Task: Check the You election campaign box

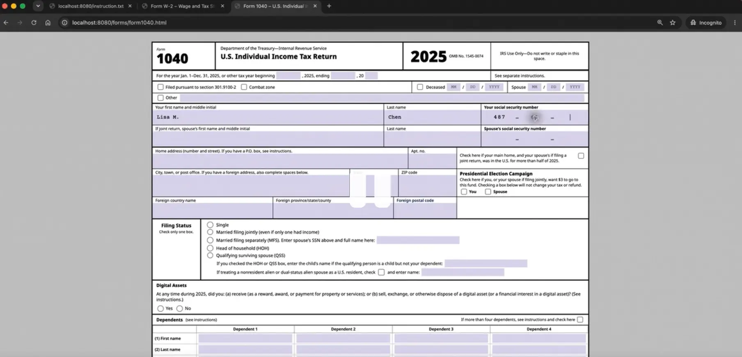Action: tap(464, 192)
